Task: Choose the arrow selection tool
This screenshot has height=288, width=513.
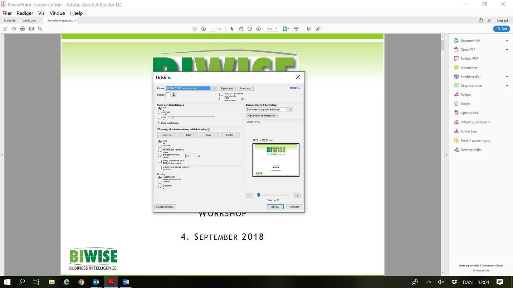Action: point(232,29)
